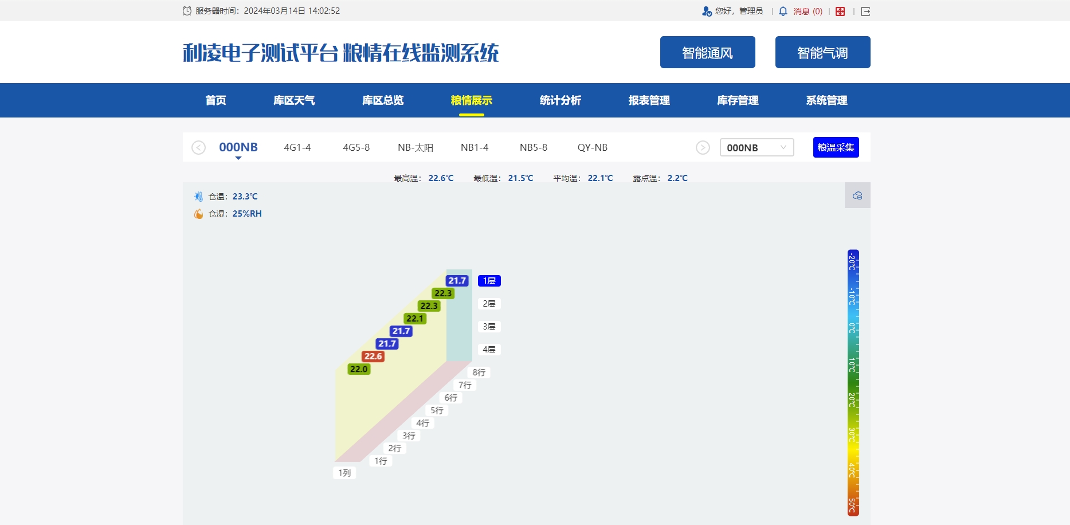Select the 4G1-4 warehouse tab
1070x525 pixels.
pos(297,147)
